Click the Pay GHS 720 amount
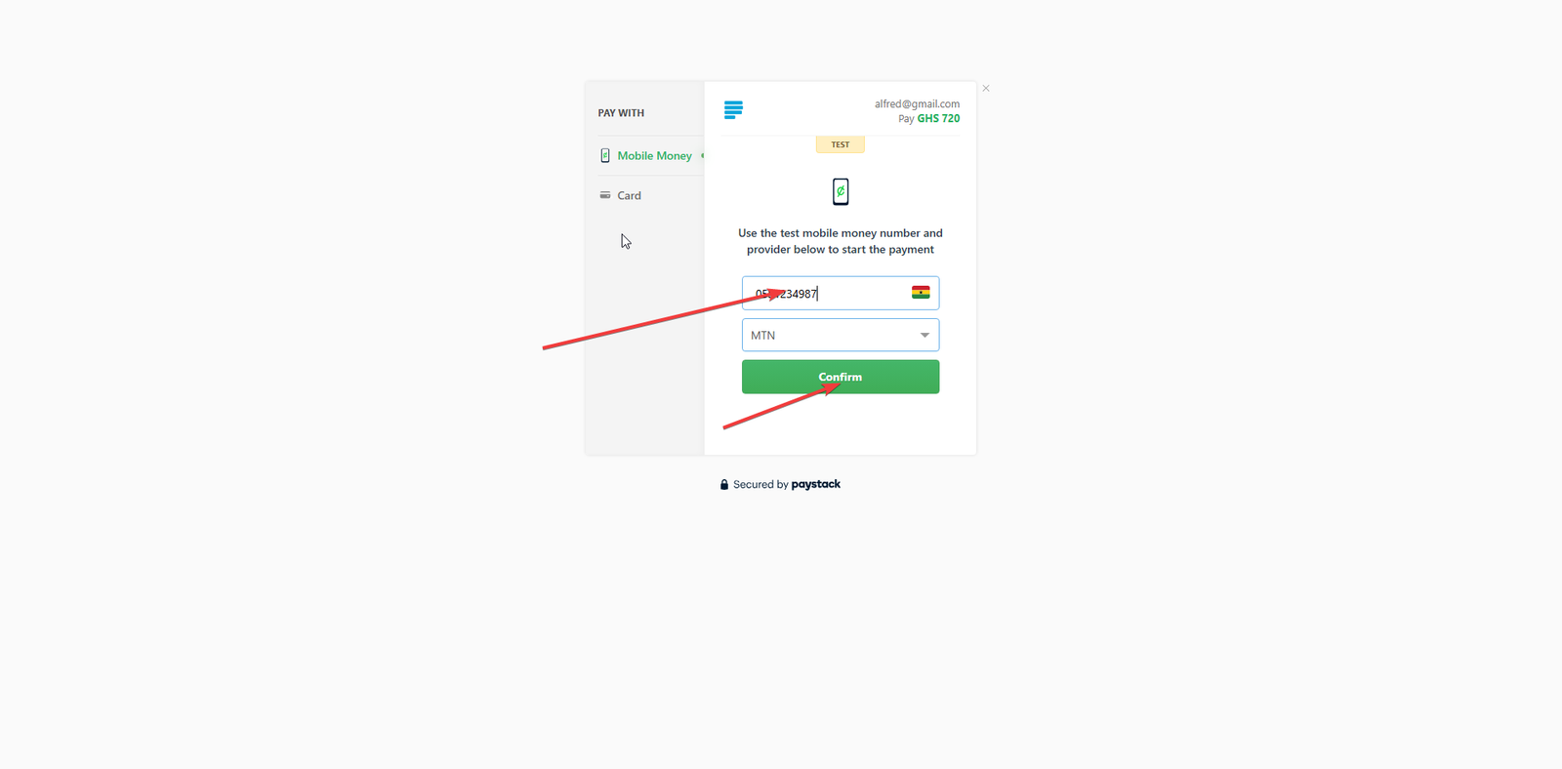 (x=929, y=119)
